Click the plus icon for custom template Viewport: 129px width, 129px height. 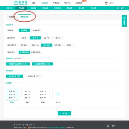pos(58,94)
